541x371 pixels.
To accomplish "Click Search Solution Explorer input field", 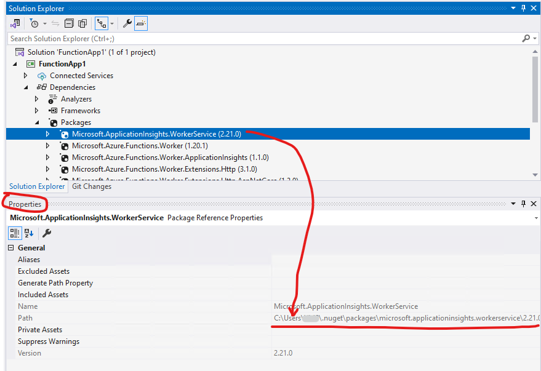I will [264, 39].
